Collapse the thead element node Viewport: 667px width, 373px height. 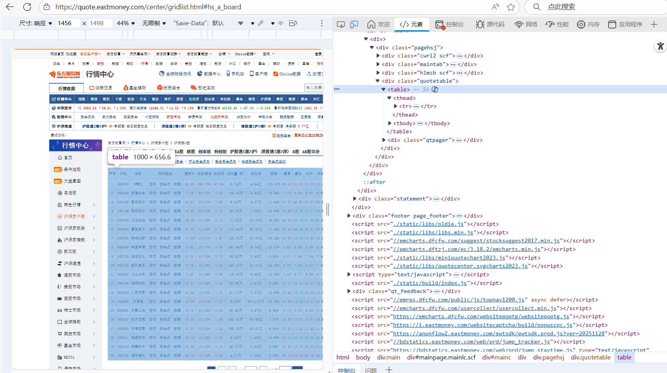pyautogui.click(x=389, y=98)
